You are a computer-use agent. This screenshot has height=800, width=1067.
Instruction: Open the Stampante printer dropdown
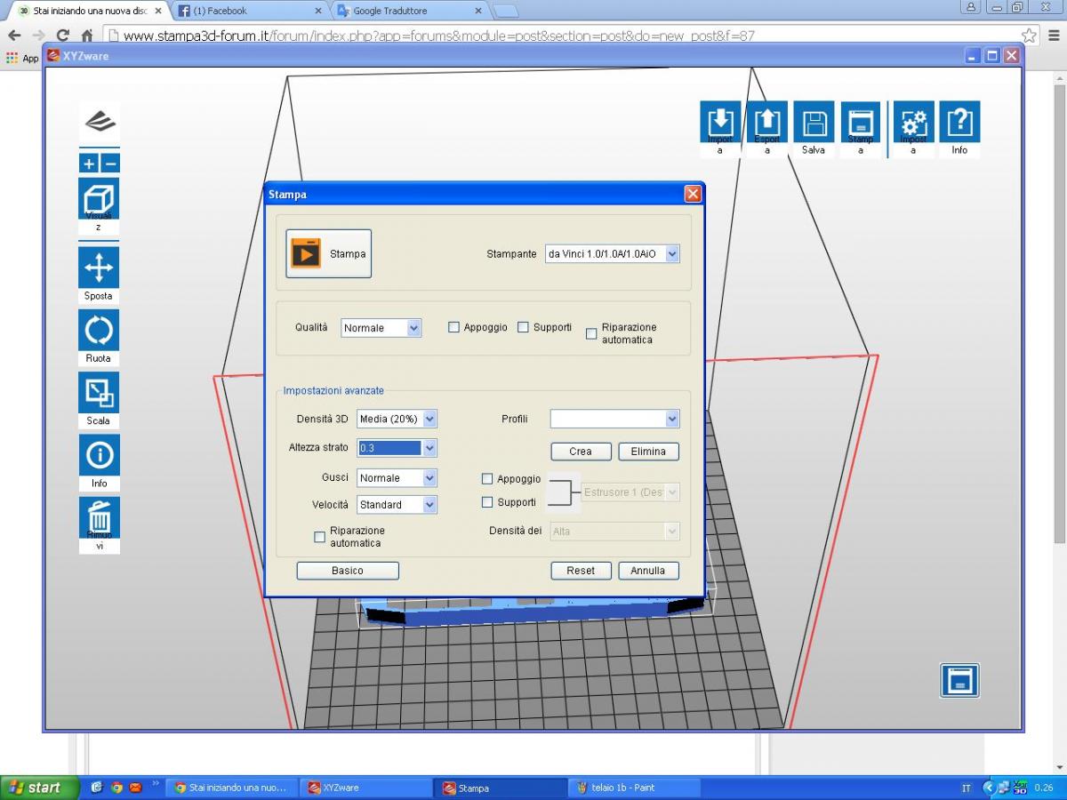click(613, 254)
